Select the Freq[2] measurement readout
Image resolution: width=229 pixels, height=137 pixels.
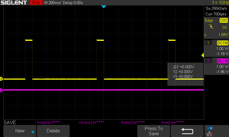(x=48, y=122)
